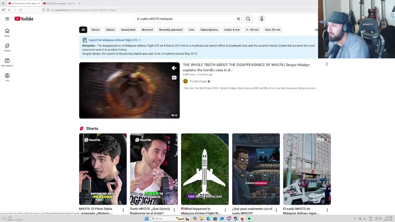Screen dimensions: 395x222
Task: Filter by Recently uploaded
Action: click(171, 30)
